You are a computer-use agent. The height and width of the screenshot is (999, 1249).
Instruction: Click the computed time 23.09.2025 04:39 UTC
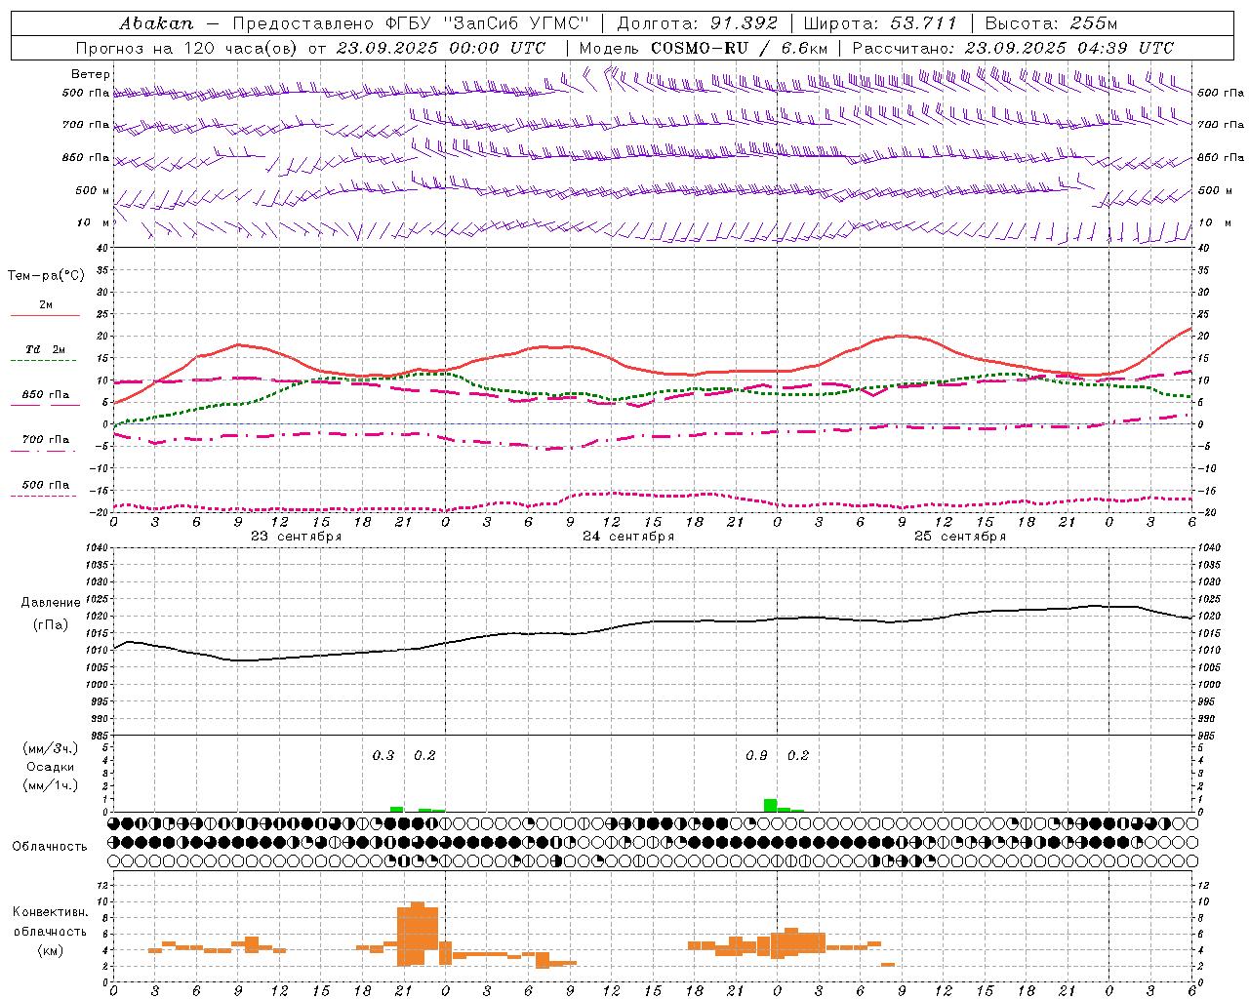pyautogui.click(x=1068, y=48)
